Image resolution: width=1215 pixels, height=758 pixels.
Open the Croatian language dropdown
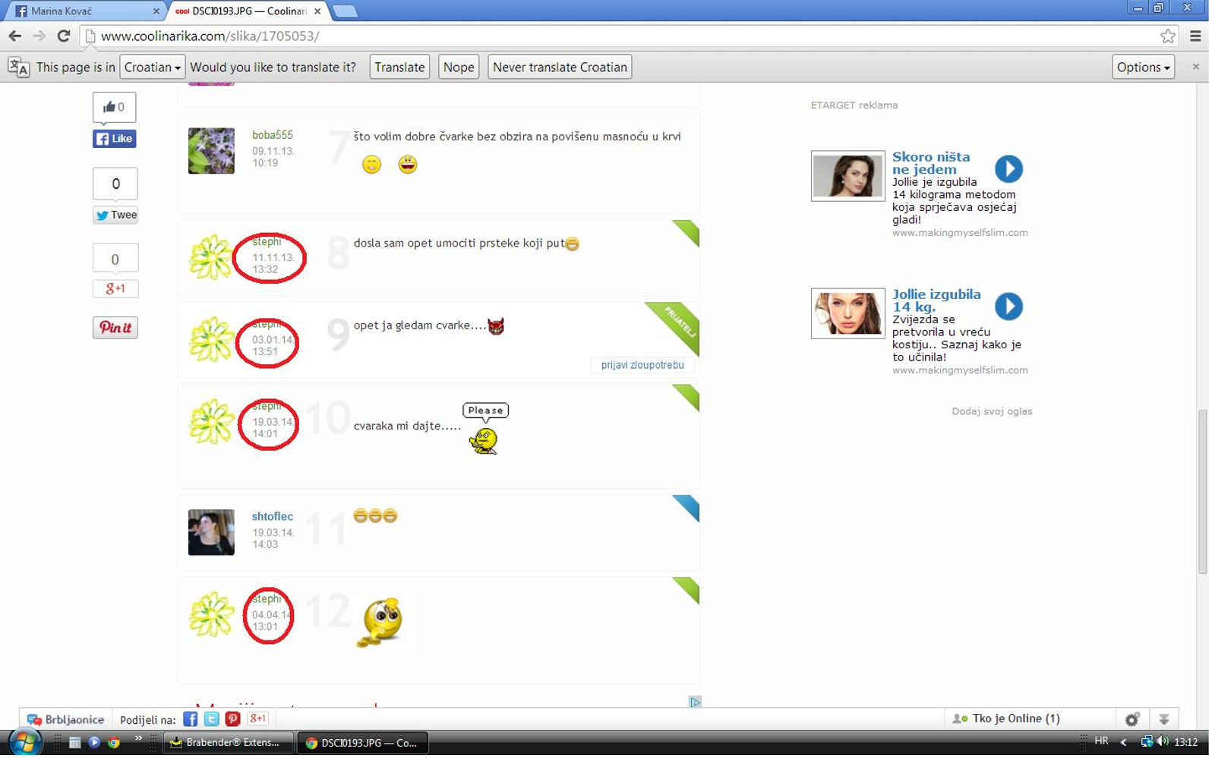(152, 67)
